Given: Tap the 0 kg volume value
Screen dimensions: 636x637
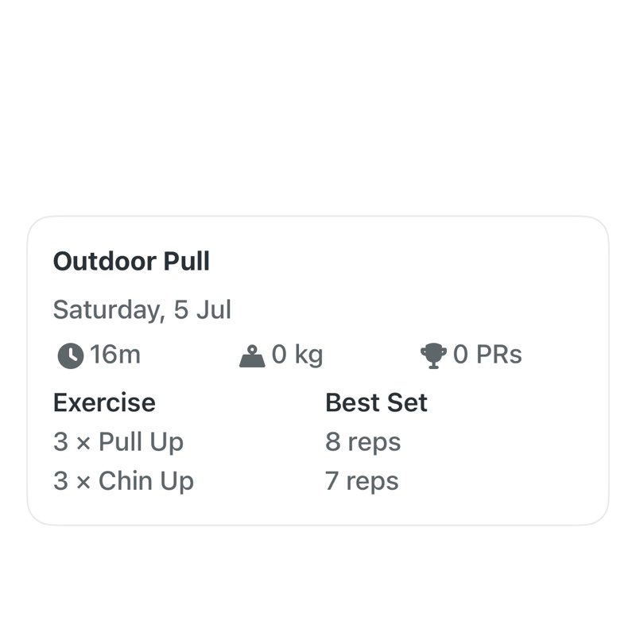Looking at the screenshot, I should [x=297, y=355].
